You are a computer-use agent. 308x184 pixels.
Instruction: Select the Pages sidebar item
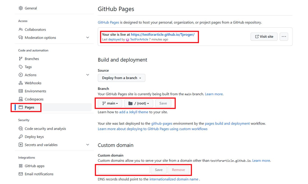point(53,107)
